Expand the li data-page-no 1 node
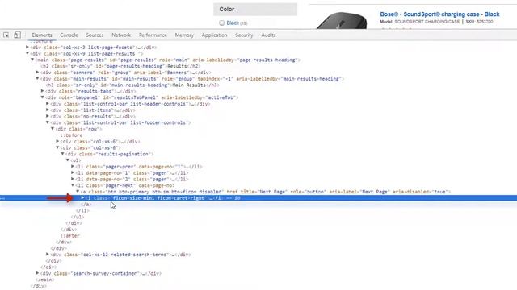 click(x=73, y=172)
